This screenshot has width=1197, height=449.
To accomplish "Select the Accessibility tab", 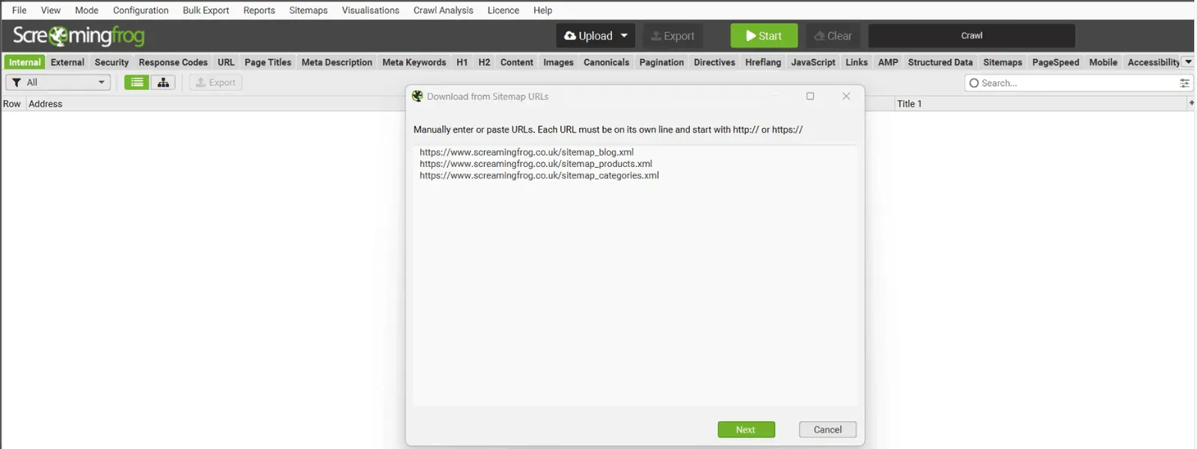I will [1153, 62].
